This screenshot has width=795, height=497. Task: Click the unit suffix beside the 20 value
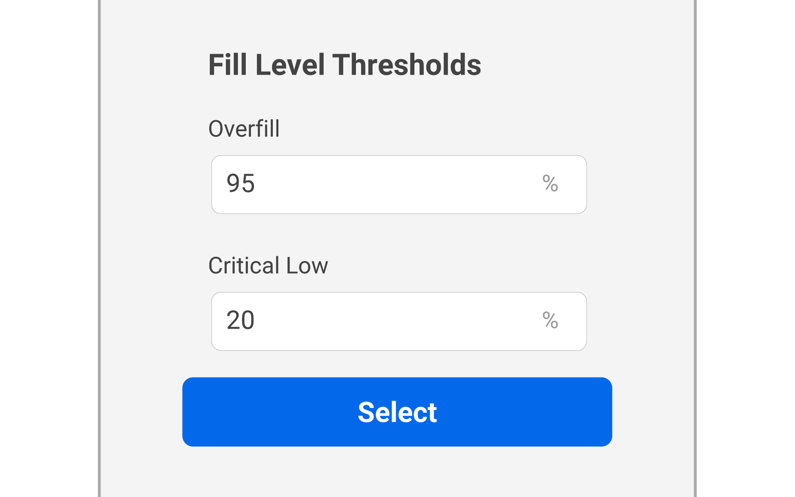tap(550, 320)
